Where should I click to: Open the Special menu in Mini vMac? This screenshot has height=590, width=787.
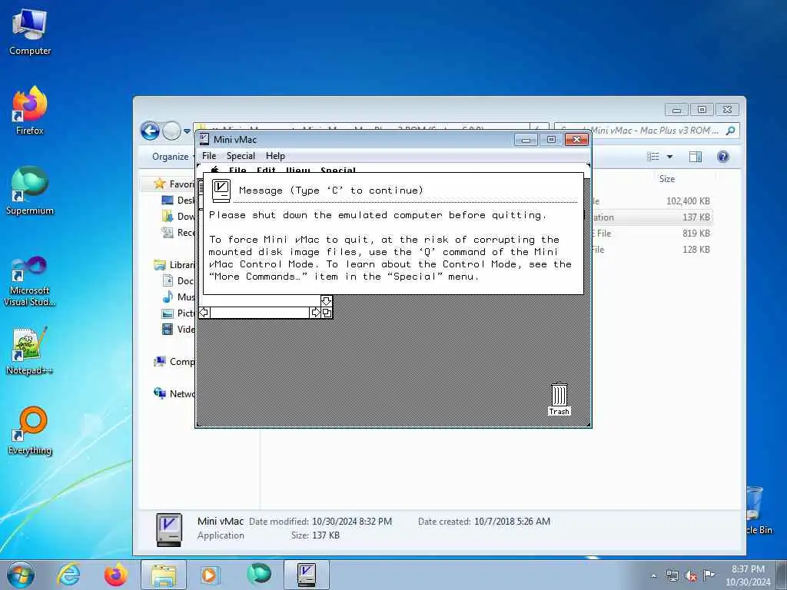241,155
